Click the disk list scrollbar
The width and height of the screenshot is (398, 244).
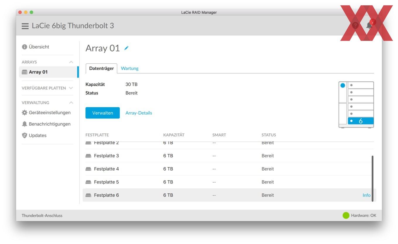tap(373, 178)
